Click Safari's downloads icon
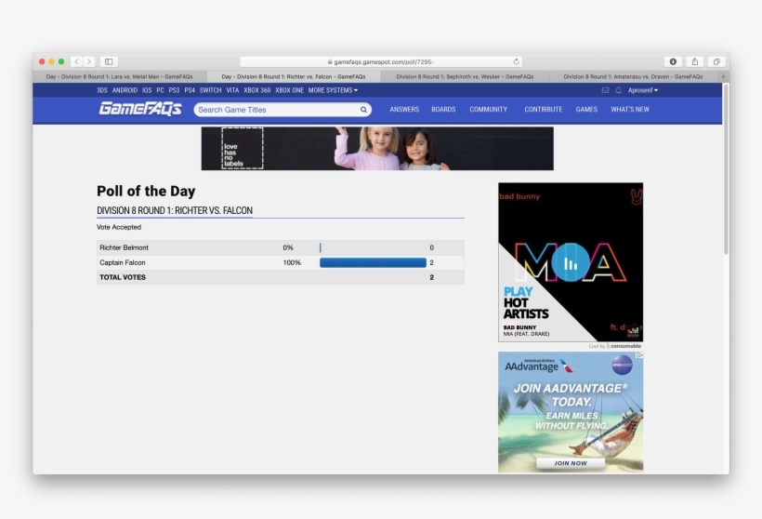The height and width of the screenshot is (519, 762). [673, 61]
